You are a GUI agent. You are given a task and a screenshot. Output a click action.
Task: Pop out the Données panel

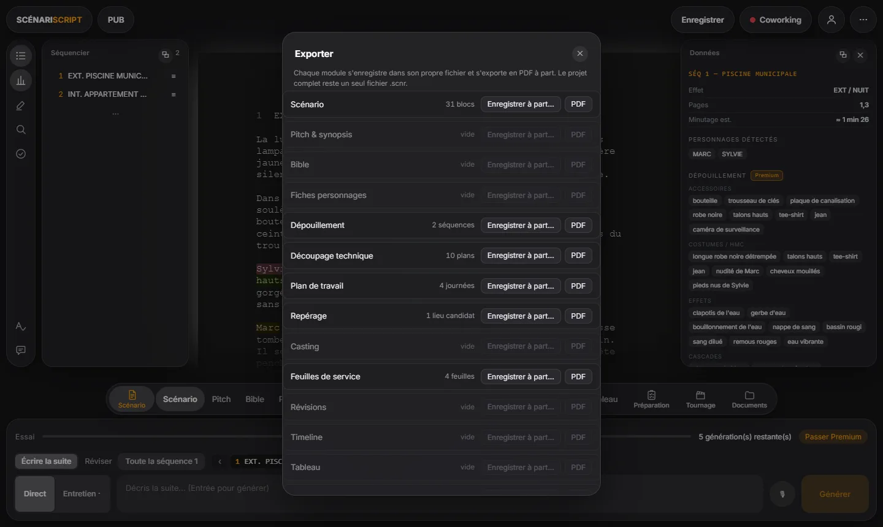coord(843,55)
